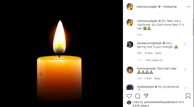Reply to omowunmiajiboye's comment

158,53
